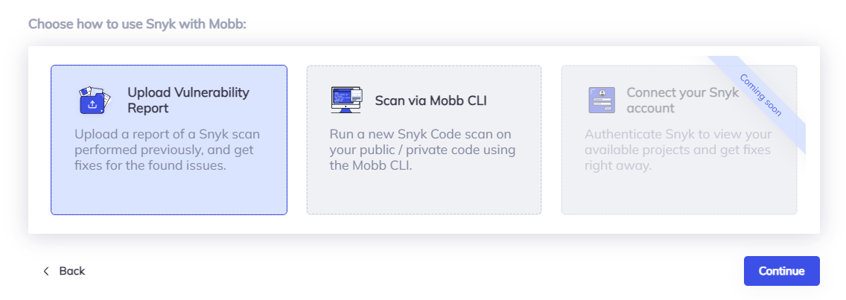Click the "Connect your Snyk account" title
This screenshot has height=300, width=846.
682,100
